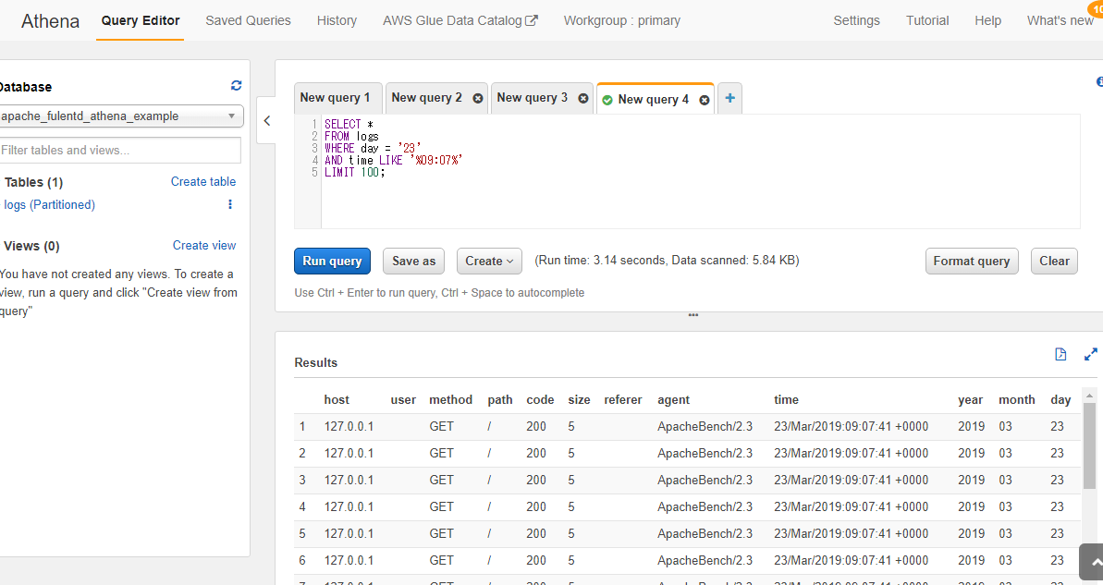Click the Format query button
The image size is (1103, 585).
point(971,262)
